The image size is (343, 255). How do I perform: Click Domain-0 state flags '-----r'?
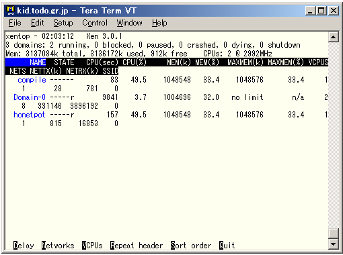point(62,97)
